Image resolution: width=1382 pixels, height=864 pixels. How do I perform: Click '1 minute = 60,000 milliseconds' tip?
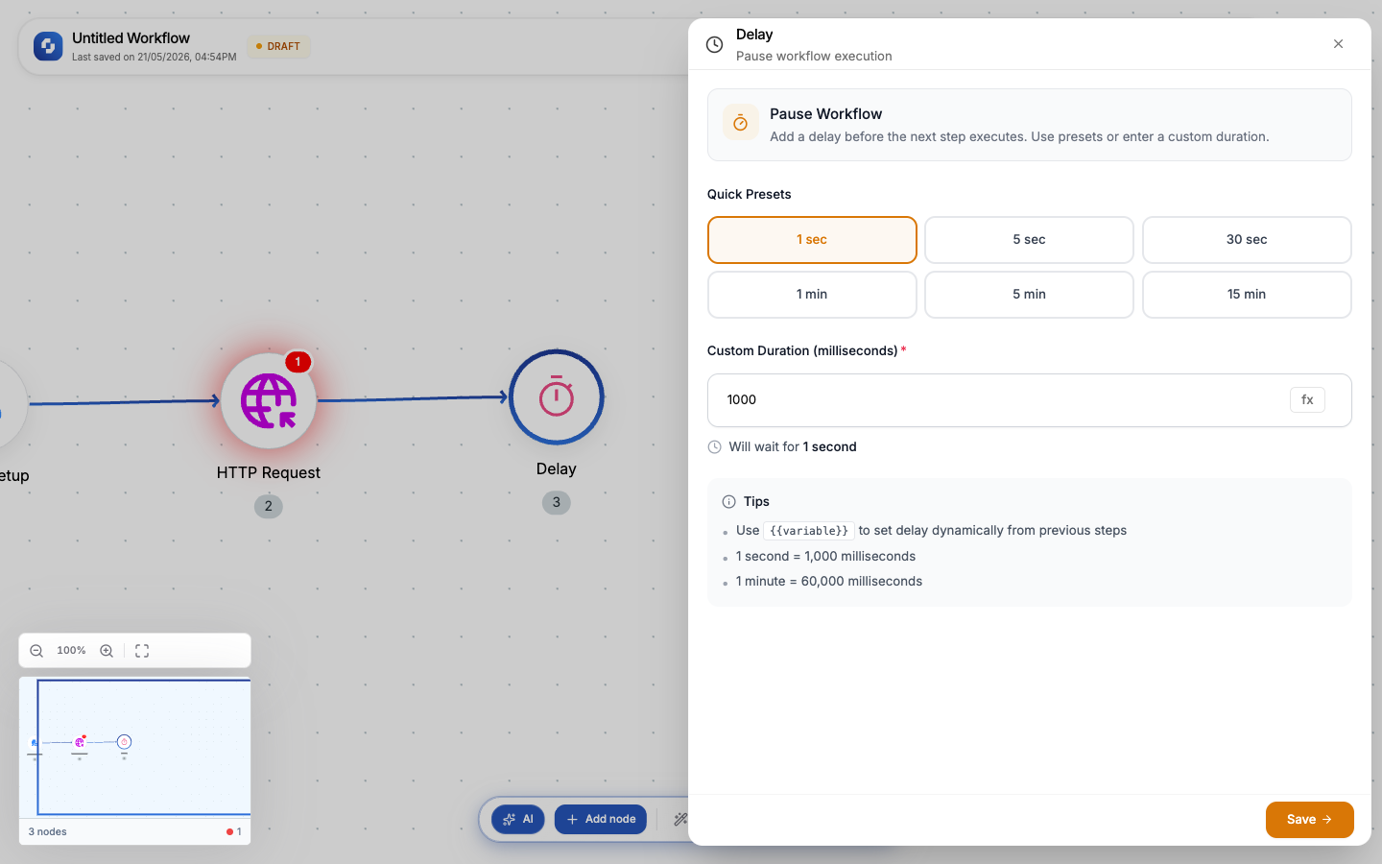(x=829, y=582)
